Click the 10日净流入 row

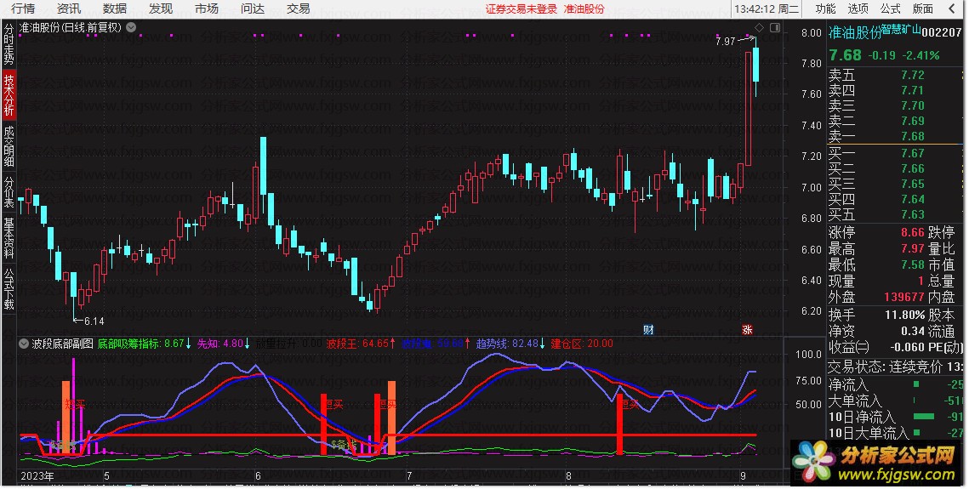click(x=896, y=417)
